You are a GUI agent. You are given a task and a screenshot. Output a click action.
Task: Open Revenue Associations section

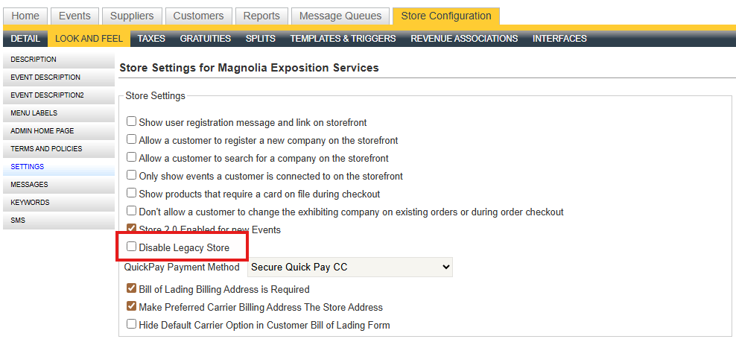[x=464, y=39]
